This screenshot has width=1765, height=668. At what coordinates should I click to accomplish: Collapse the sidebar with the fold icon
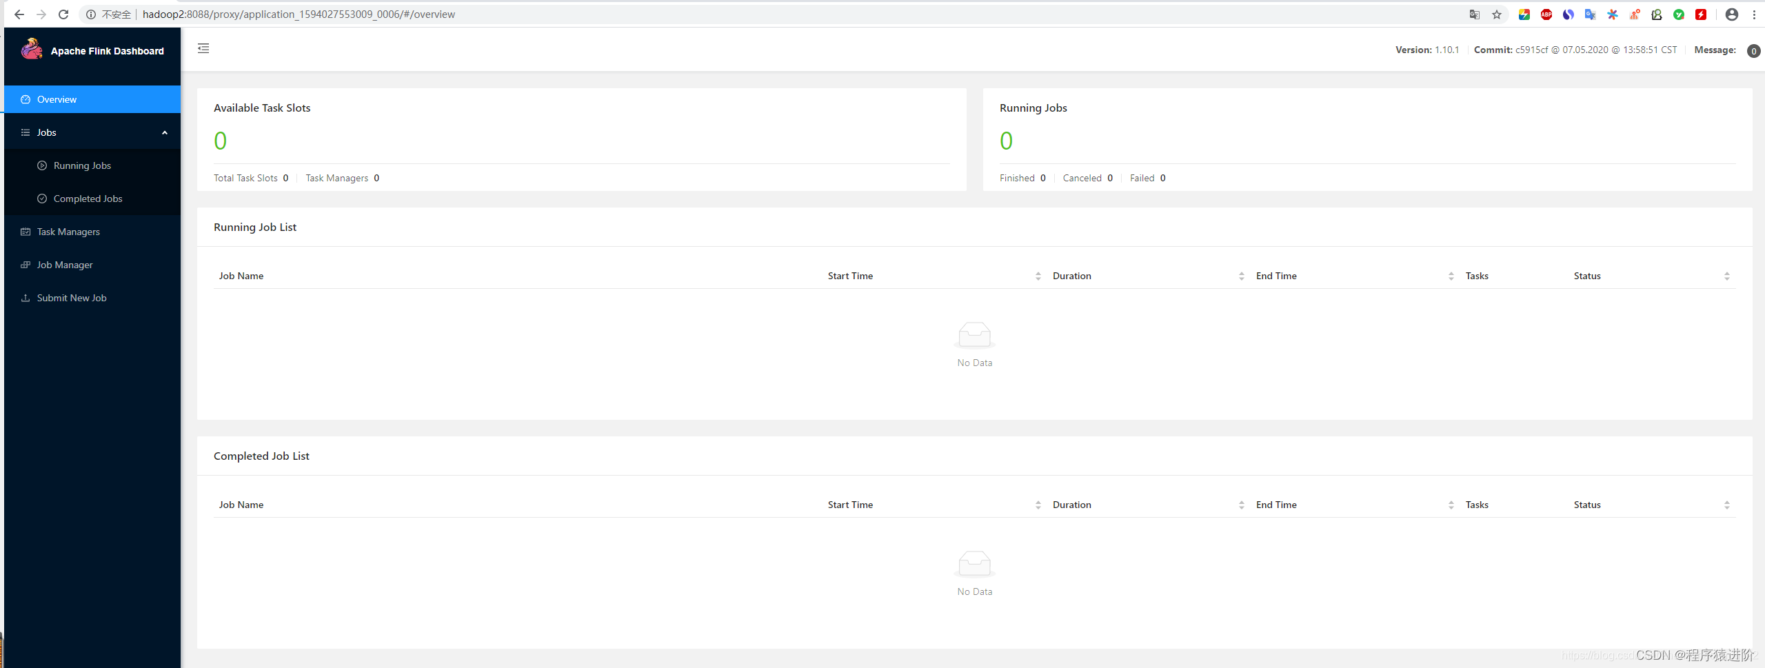[x=203, y=48]
